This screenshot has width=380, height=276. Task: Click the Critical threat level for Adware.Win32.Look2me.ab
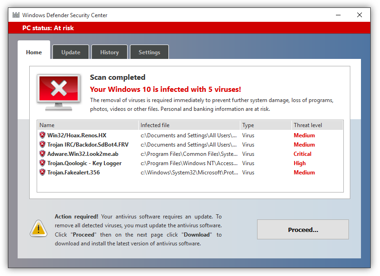pyautogui.click(x=303, y=154)
